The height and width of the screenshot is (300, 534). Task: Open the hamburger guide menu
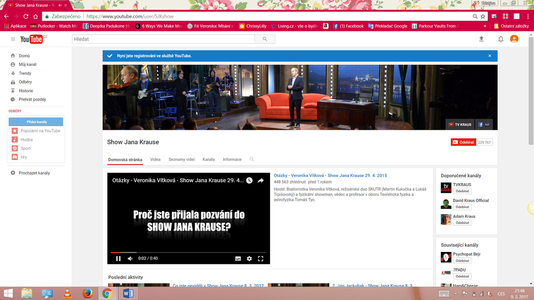(13, 39)
